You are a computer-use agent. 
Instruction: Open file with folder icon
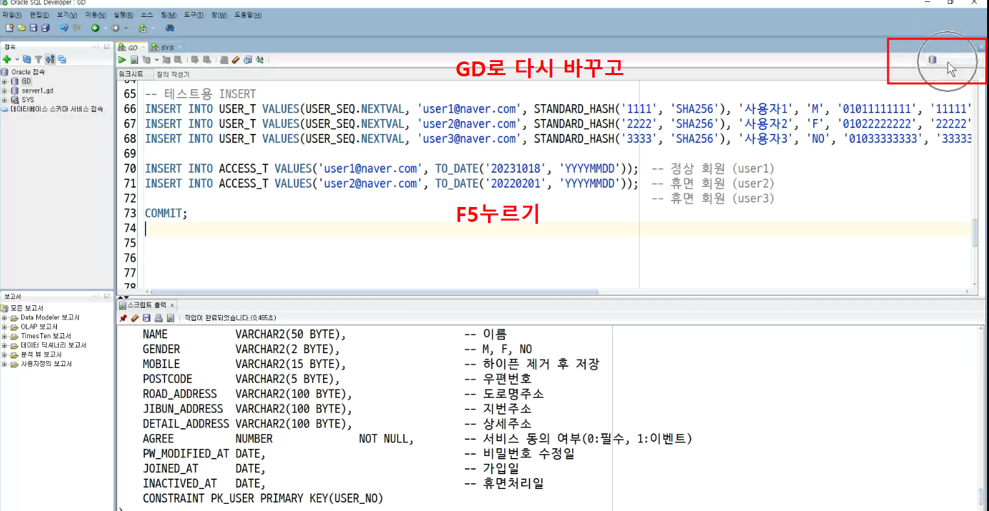[x=21, y=28]
